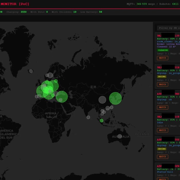Viewport: 180px width, 180px height.
Task: Click WATCH on the CLEANING robot card
Action: click(x=163, y=58)
